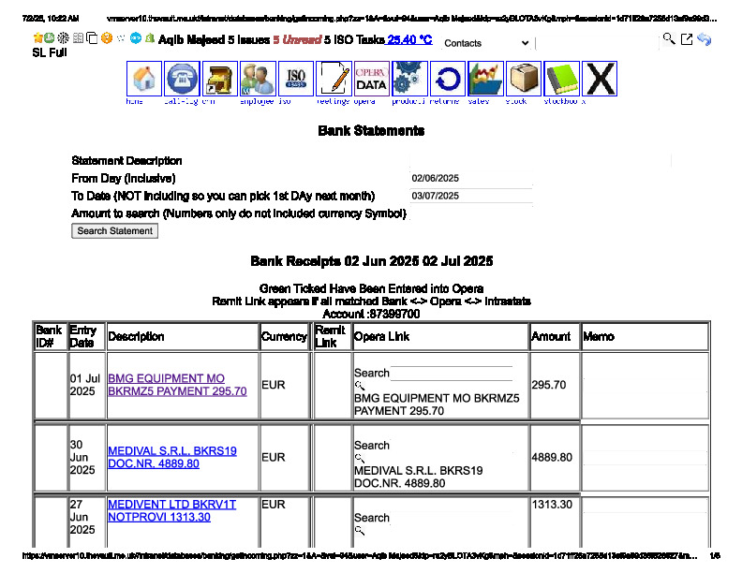
Task: Click the 25.40 °C temperature link
Action: (409, 40)
